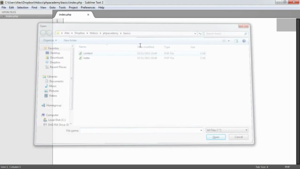
Task: Click the search magnifier icon
Action: pos(246,34)
